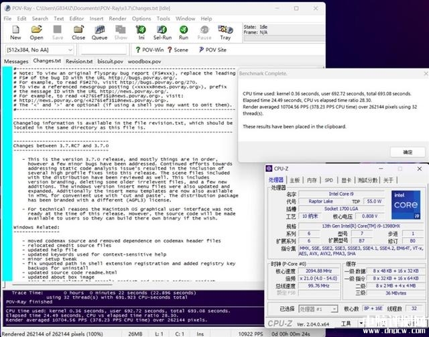This screenshot has height=337, width=429.
Task: Switch to CPU-Z 内存 tab
Action: click(312, 180)
